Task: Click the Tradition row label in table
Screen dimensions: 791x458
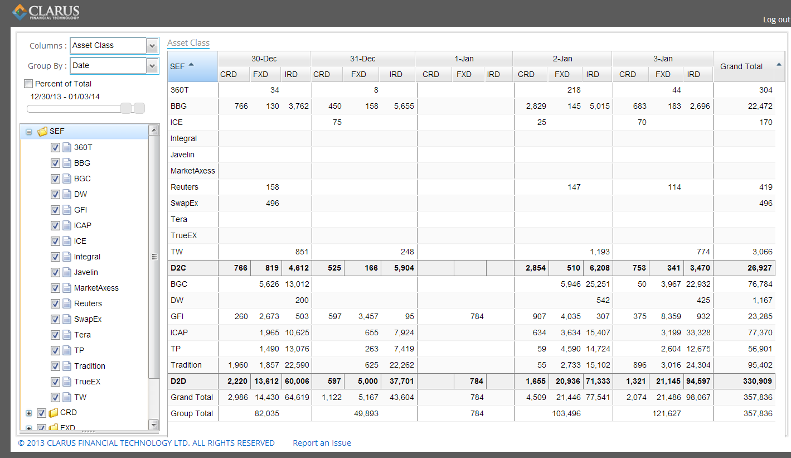Action: [x=186, y=365]
